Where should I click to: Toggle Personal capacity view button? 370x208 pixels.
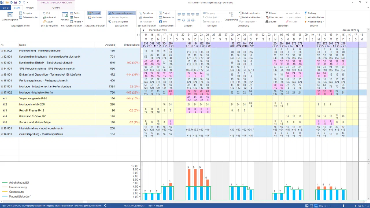click(x=94, y=13)
